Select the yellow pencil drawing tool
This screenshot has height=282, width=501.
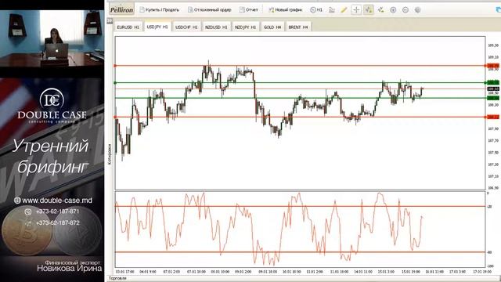(344, 10)
